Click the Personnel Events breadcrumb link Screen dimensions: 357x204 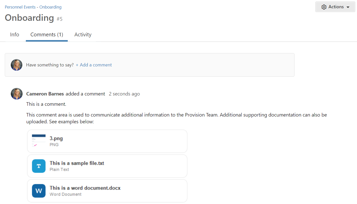coord(20,7)
